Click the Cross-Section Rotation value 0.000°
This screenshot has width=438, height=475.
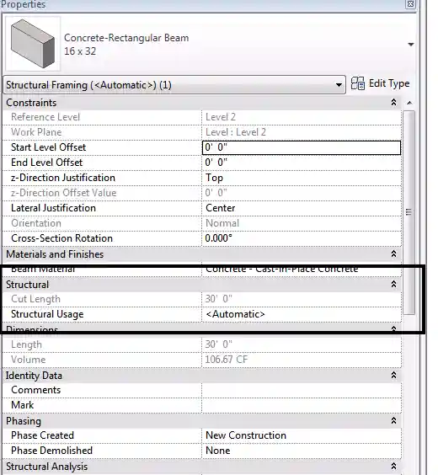click(302, 238)
